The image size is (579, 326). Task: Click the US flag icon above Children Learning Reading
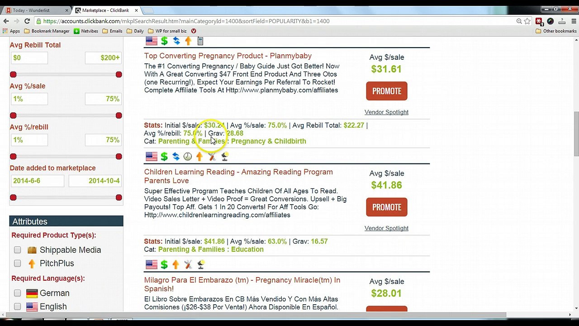point(152,157)
